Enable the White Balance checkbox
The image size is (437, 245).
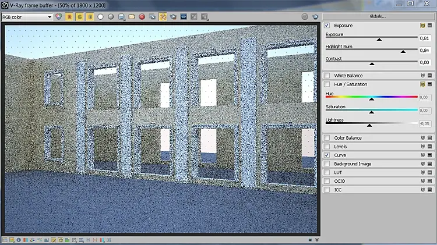[327, 76]
